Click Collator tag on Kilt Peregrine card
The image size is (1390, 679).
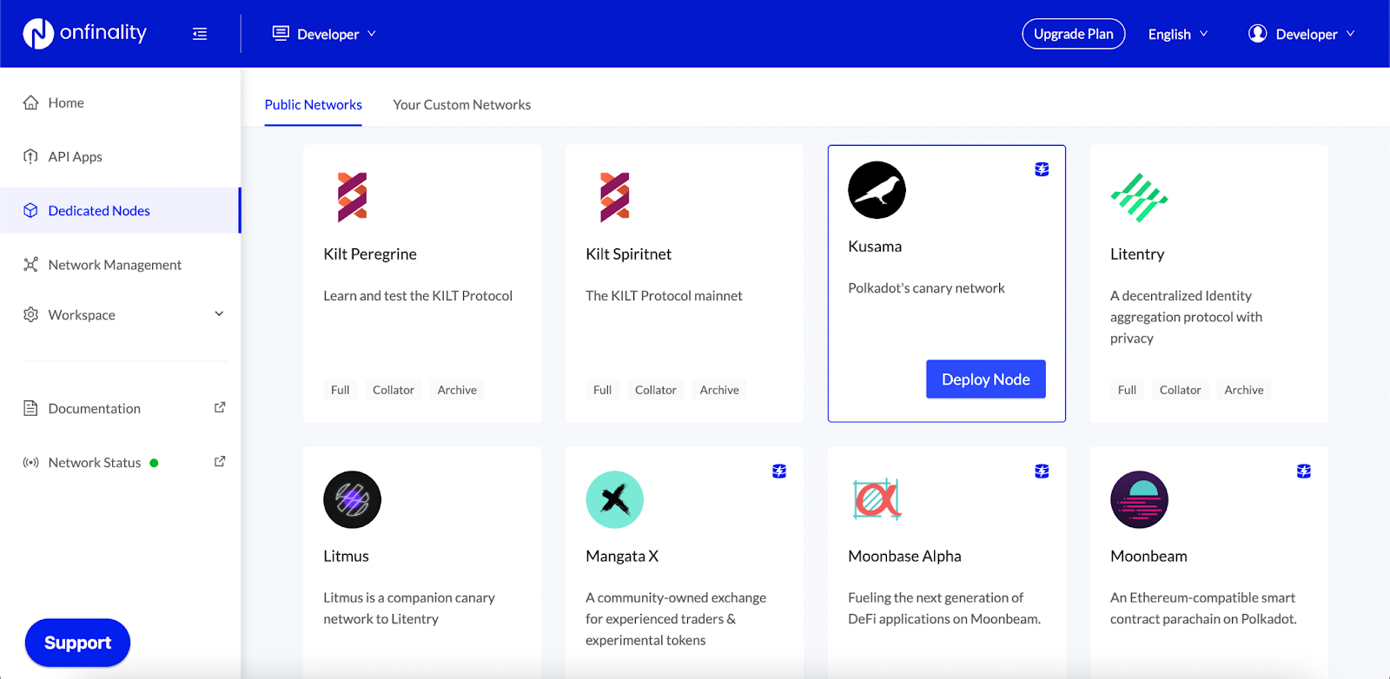(394, 390)
